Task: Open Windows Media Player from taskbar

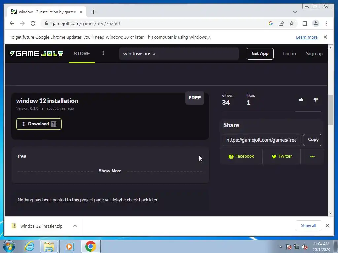Action: 69,246
